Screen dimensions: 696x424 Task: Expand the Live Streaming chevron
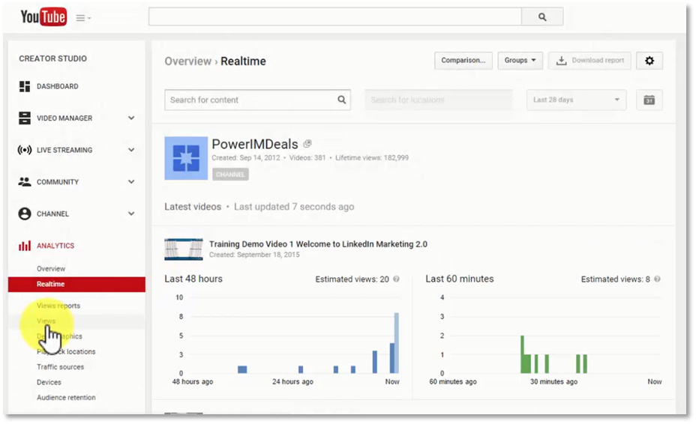[131, 150]
